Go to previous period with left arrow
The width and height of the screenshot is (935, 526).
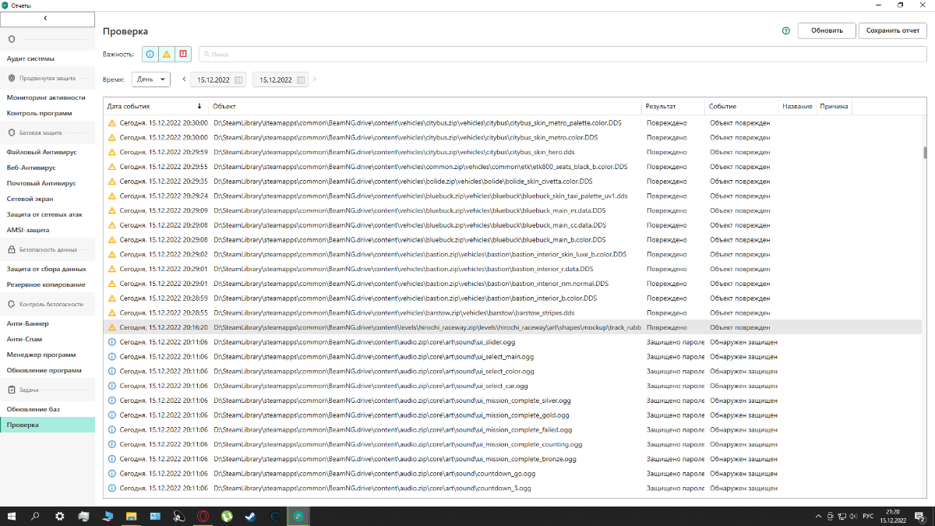[x=184, y=79]
